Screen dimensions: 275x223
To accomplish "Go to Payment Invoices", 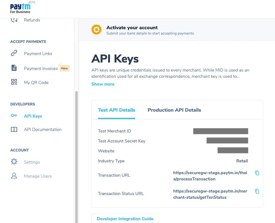I will pos(41,68).
